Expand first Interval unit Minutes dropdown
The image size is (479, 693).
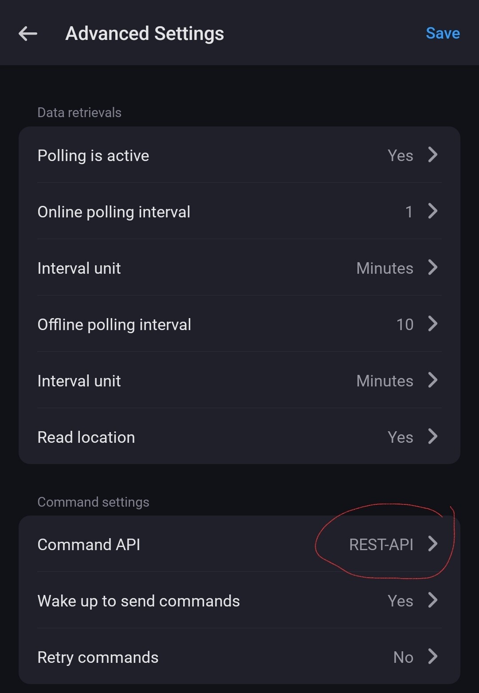pos(385,268)
